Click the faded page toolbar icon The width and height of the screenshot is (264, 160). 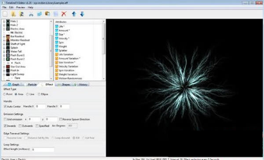(x=56, y=14)
